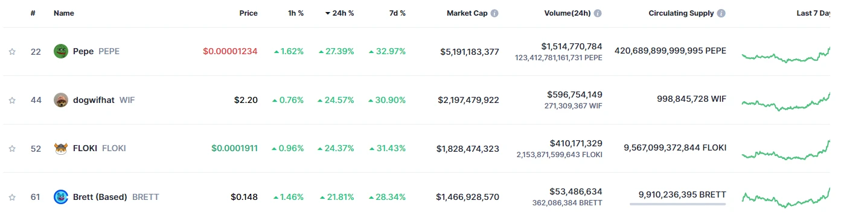Sort coins by Price header
The height and width of the screenshot is (221, 841).
tap(248, 13)
